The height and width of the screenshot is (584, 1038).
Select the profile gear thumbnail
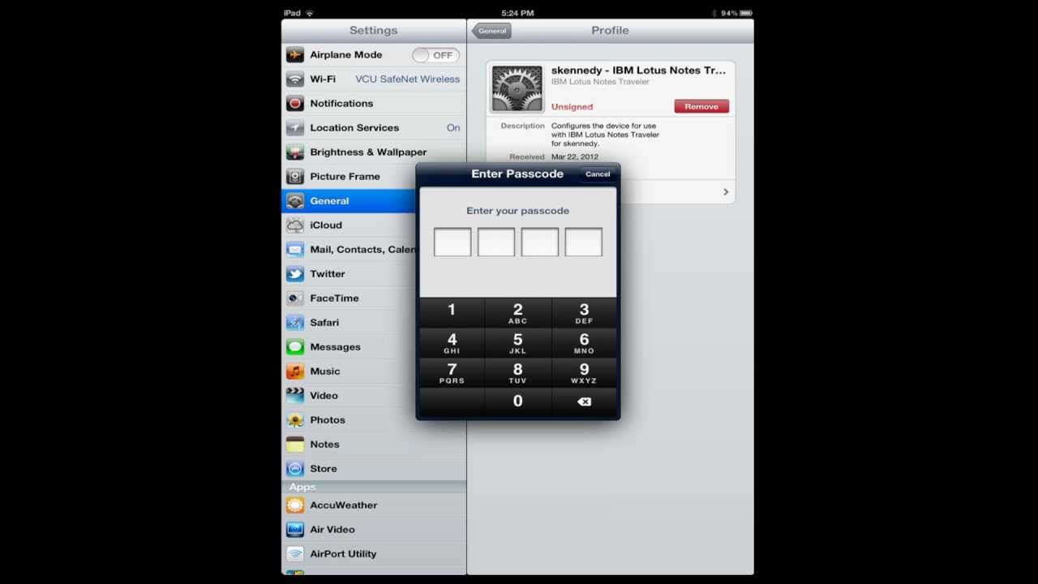(x=517, y=88)
